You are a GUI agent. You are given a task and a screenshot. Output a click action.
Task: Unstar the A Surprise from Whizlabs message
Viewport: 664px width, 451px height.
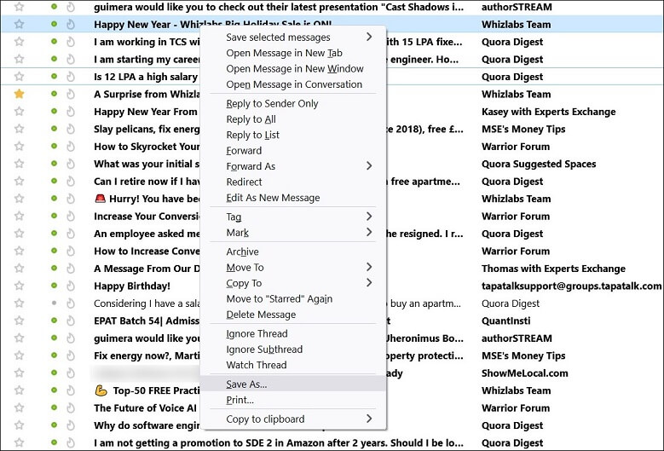click(x=19, y=94)
